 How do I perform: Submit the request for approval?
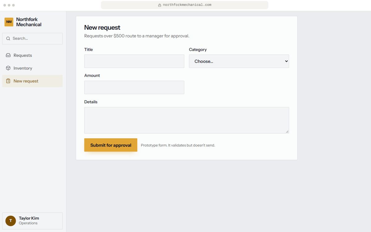111,145
